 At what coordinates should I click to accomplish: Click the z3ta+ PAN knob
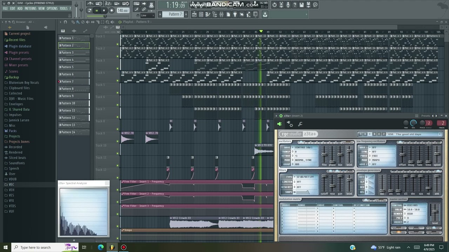(406, 123)
